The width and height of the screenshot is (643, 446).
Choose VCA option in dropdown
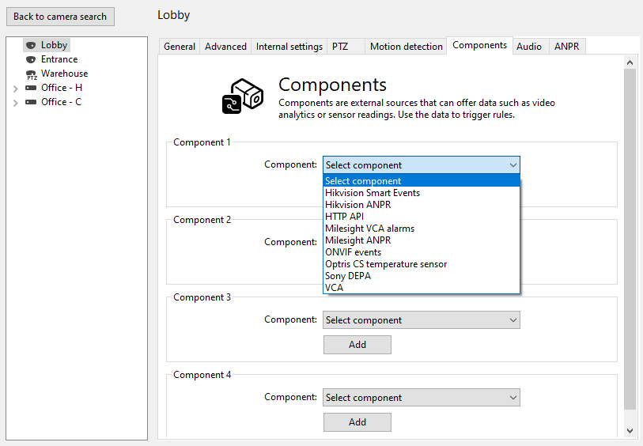pyautogui.click(x=421, y=288)
